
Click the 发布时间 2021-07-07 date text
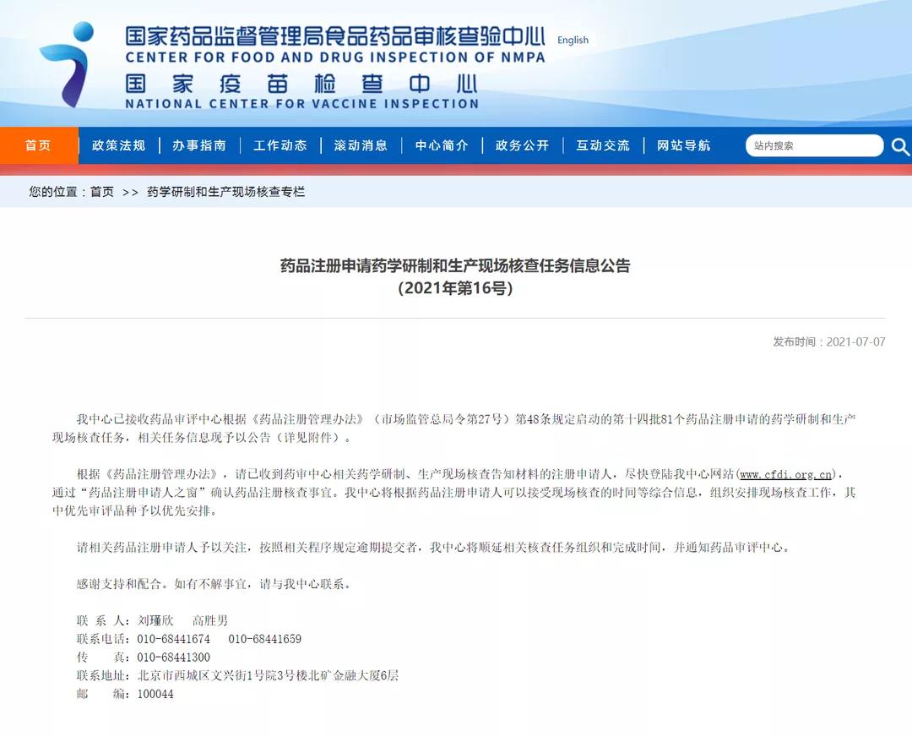[828, 341]
